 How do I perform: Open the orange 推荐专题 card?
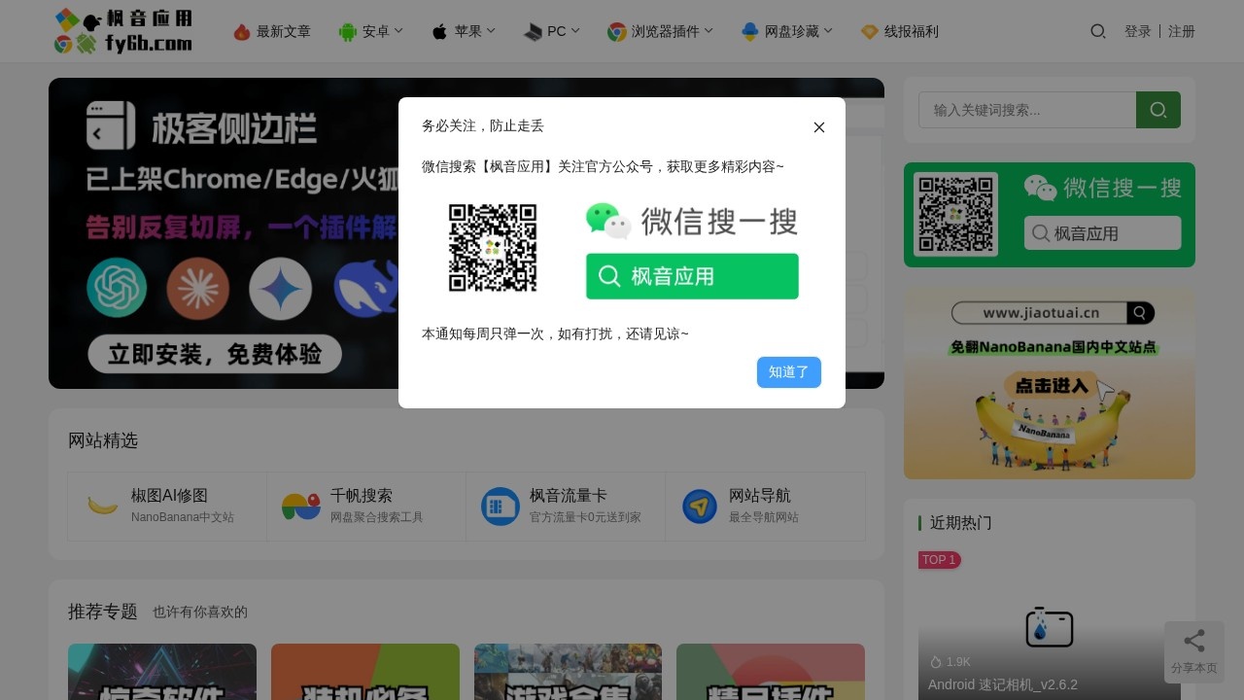click(365, 672)
